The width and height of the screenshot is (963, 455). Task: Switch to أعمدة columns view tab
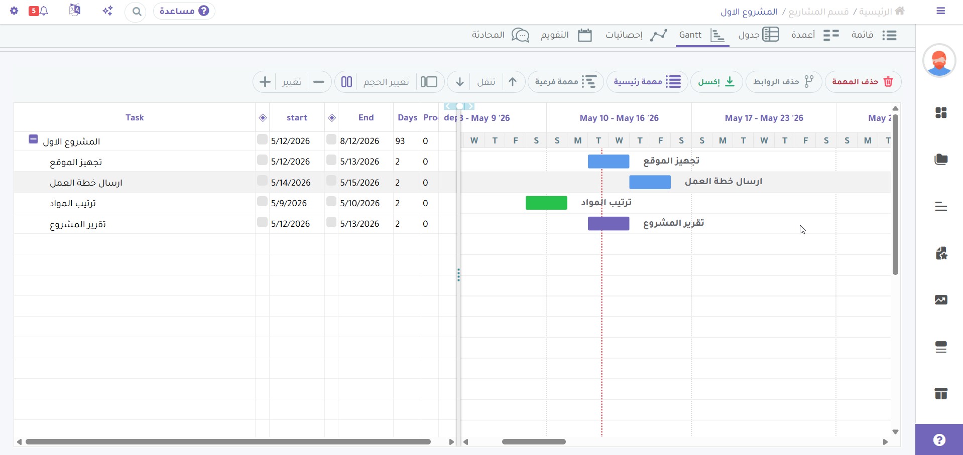(815, 35)
